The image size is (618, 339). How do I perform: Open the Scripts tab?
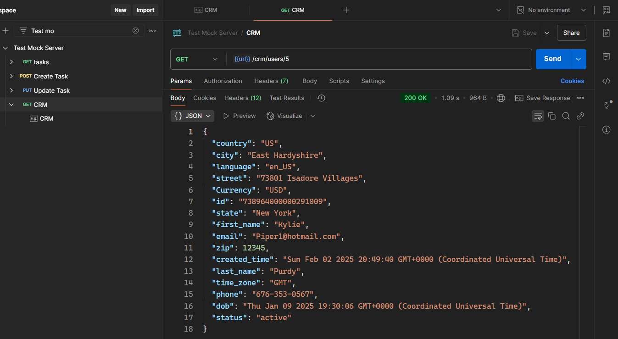339,81
